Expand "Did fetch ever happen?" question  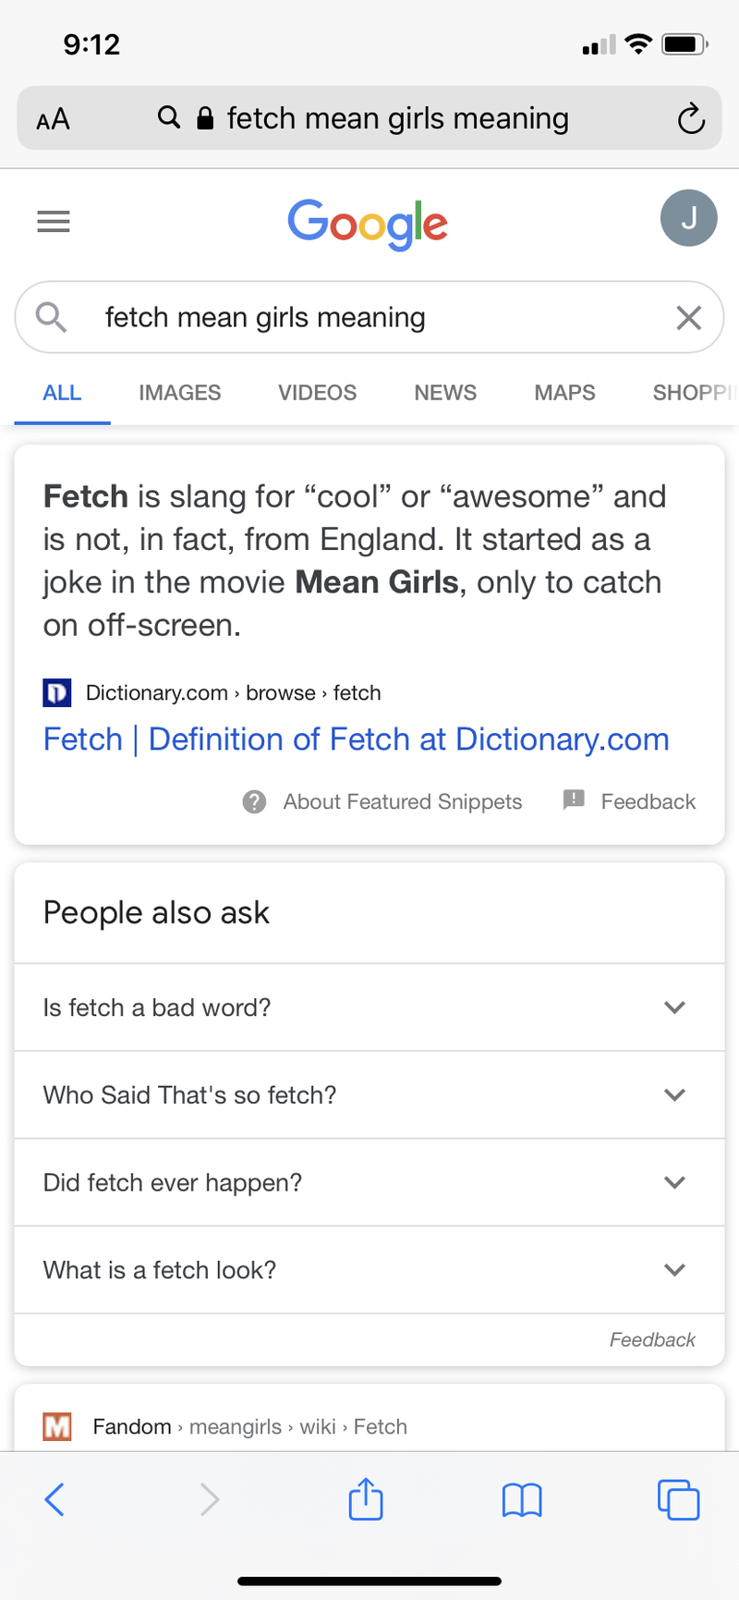(x=369, y=1182)
